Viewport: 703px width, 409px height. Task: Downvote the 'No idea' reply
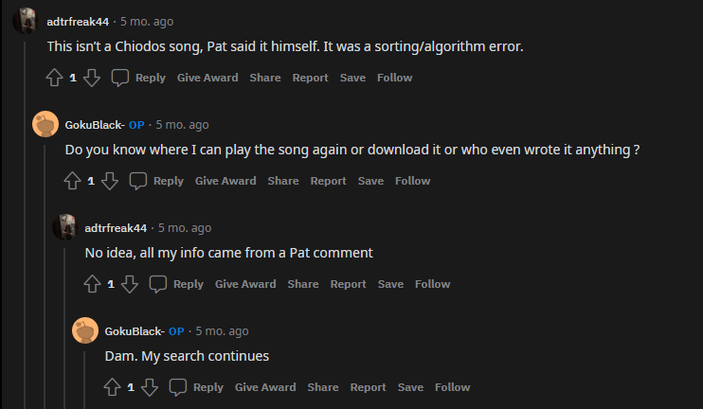(x=130, y=284)
